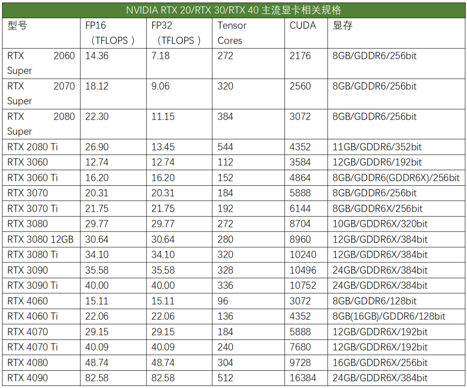Click the memory cell 8GB/GDDR6(GDDR6X)/256bit
467x388 pixels.
[396, 178]
